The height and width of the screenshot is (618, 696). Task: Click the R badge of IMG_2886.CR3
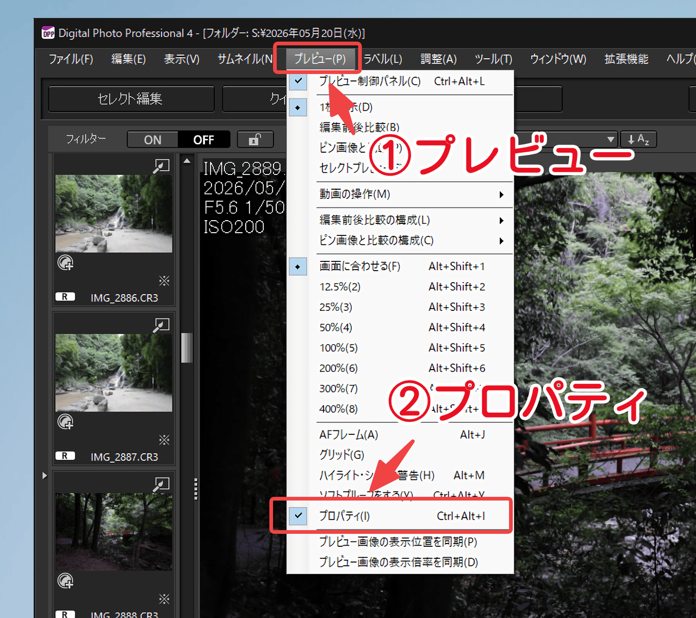[65, 297]
